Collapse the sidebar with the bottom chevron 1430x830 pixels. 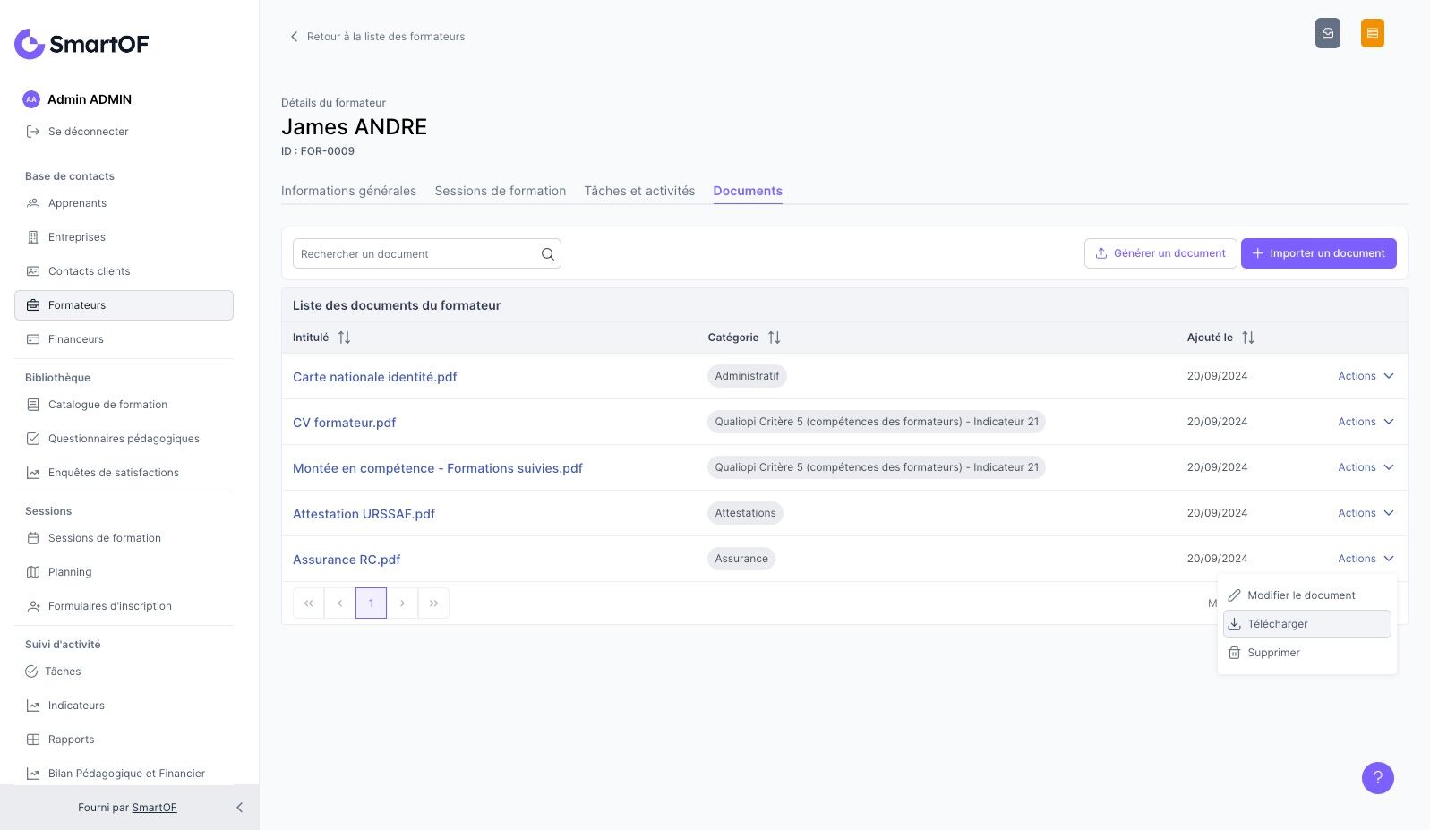pos(239,808)
